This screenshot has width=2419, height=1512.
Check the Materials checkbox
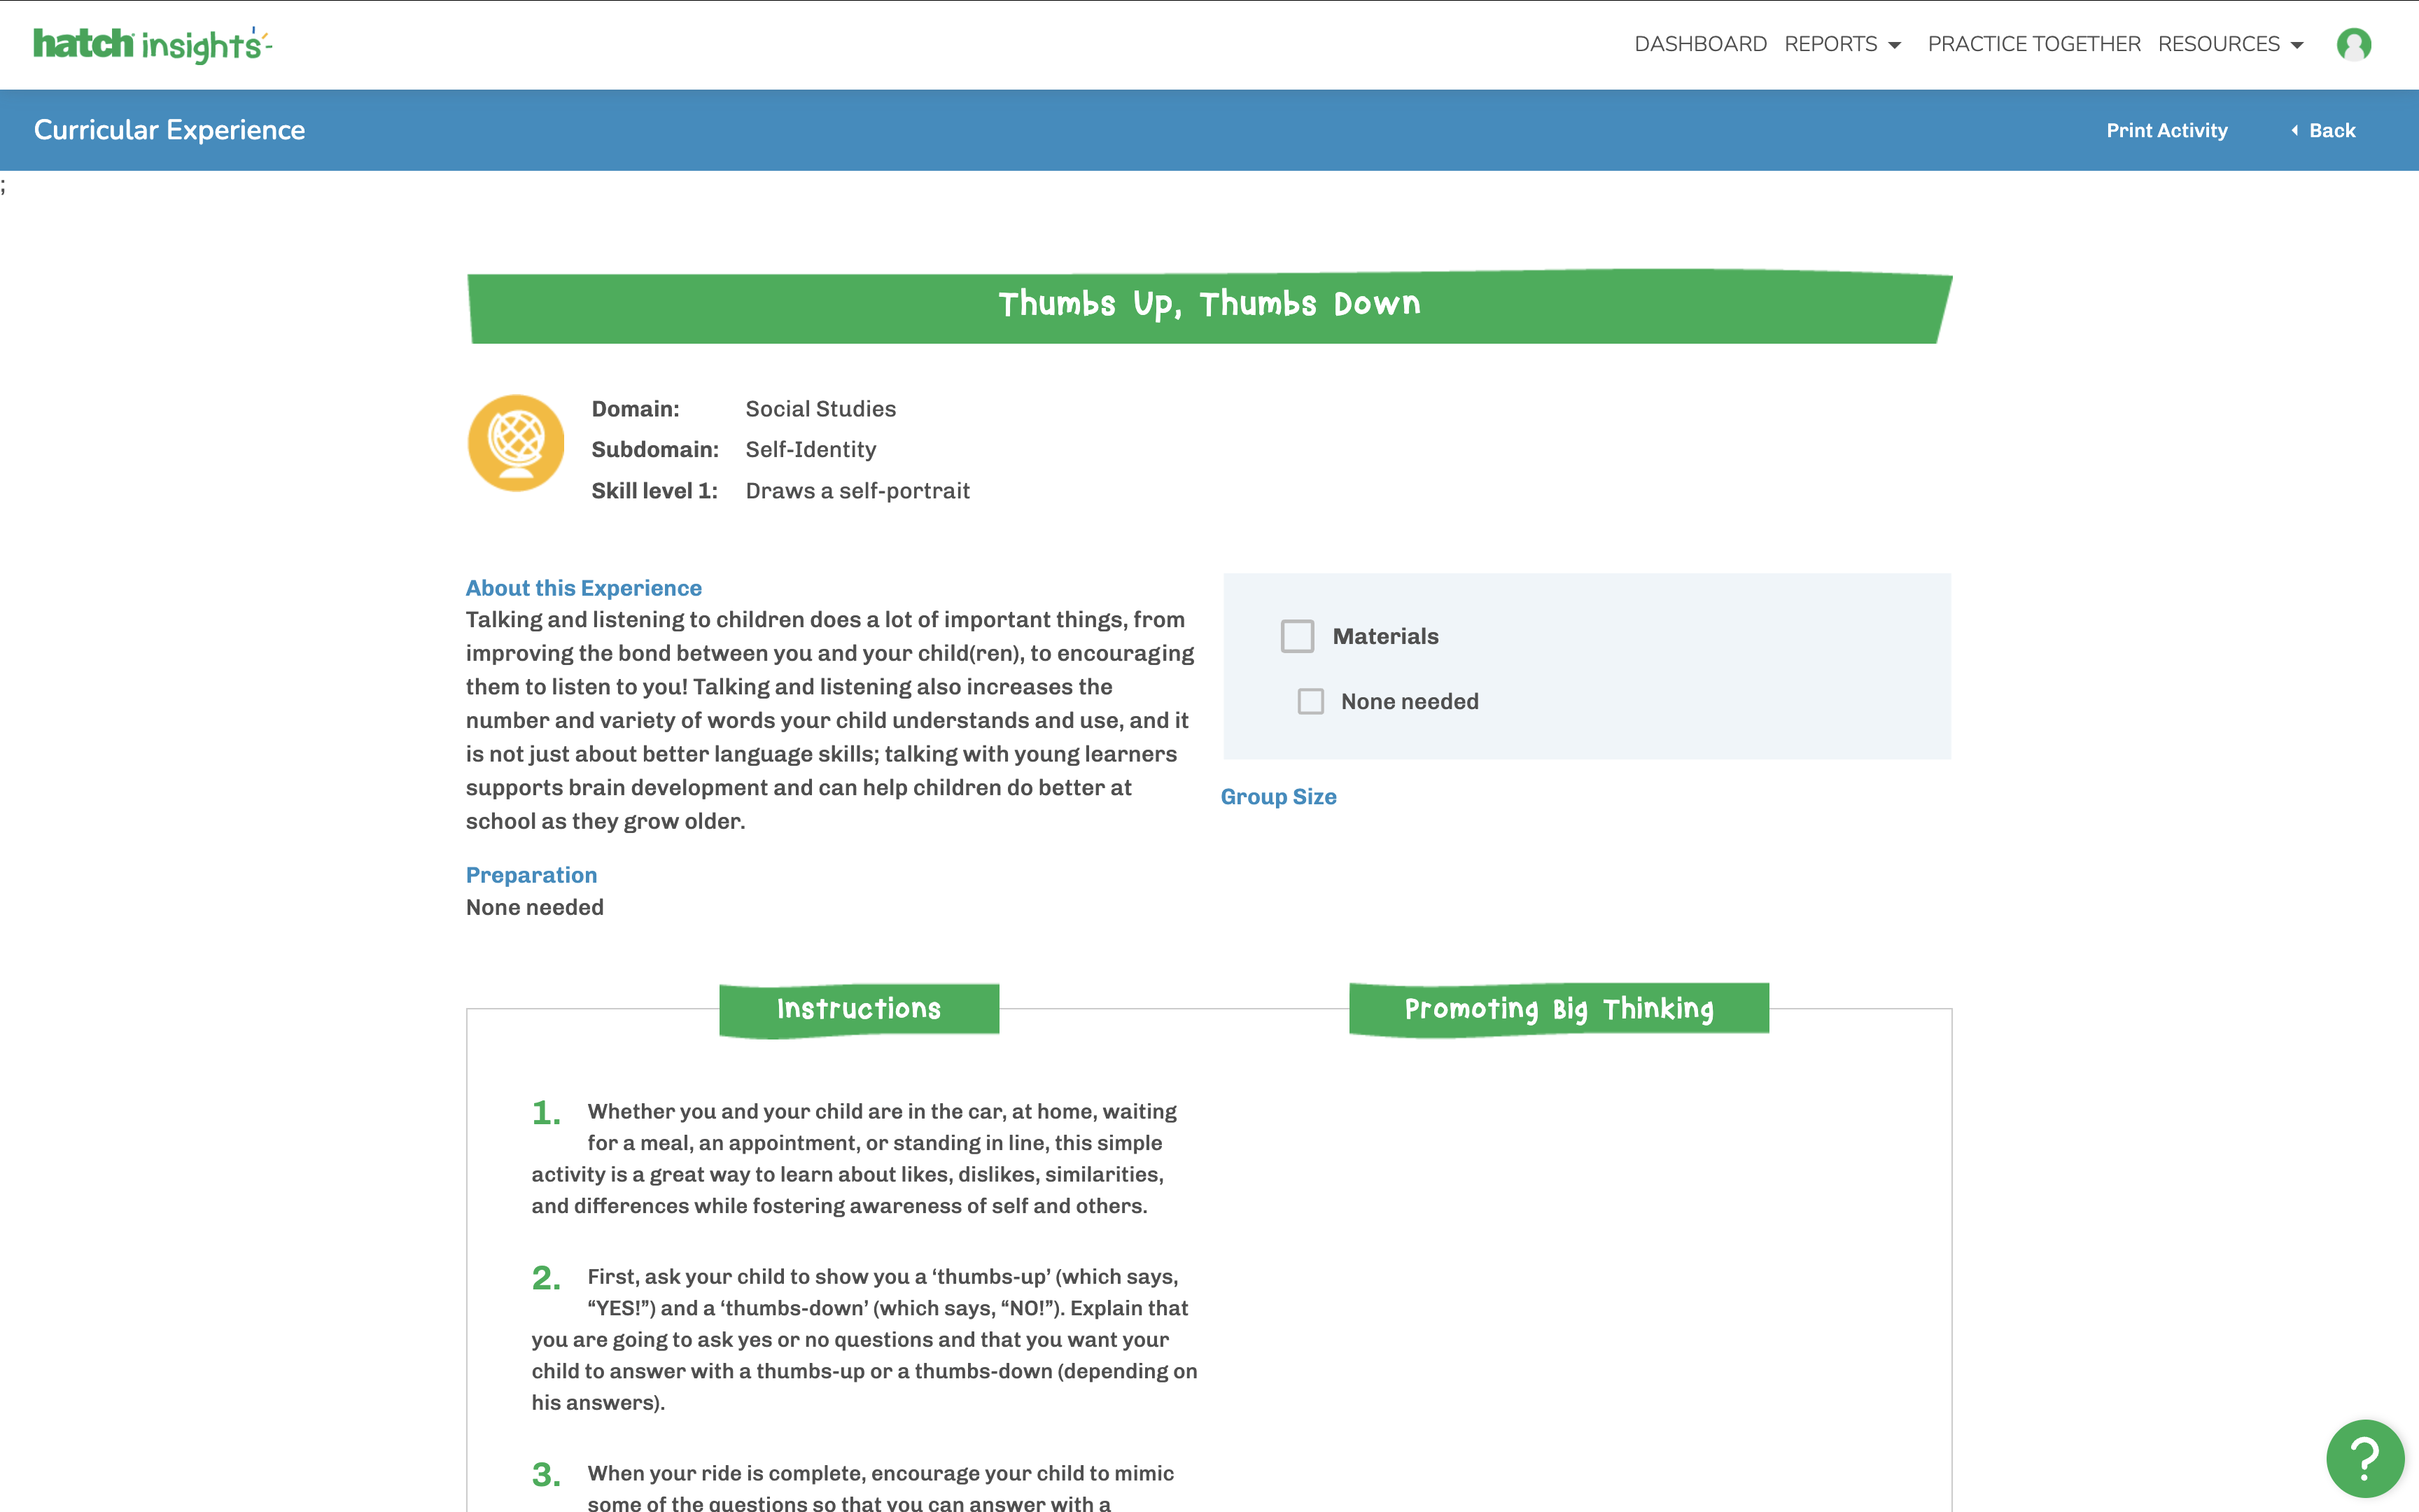click(1298, 636)
